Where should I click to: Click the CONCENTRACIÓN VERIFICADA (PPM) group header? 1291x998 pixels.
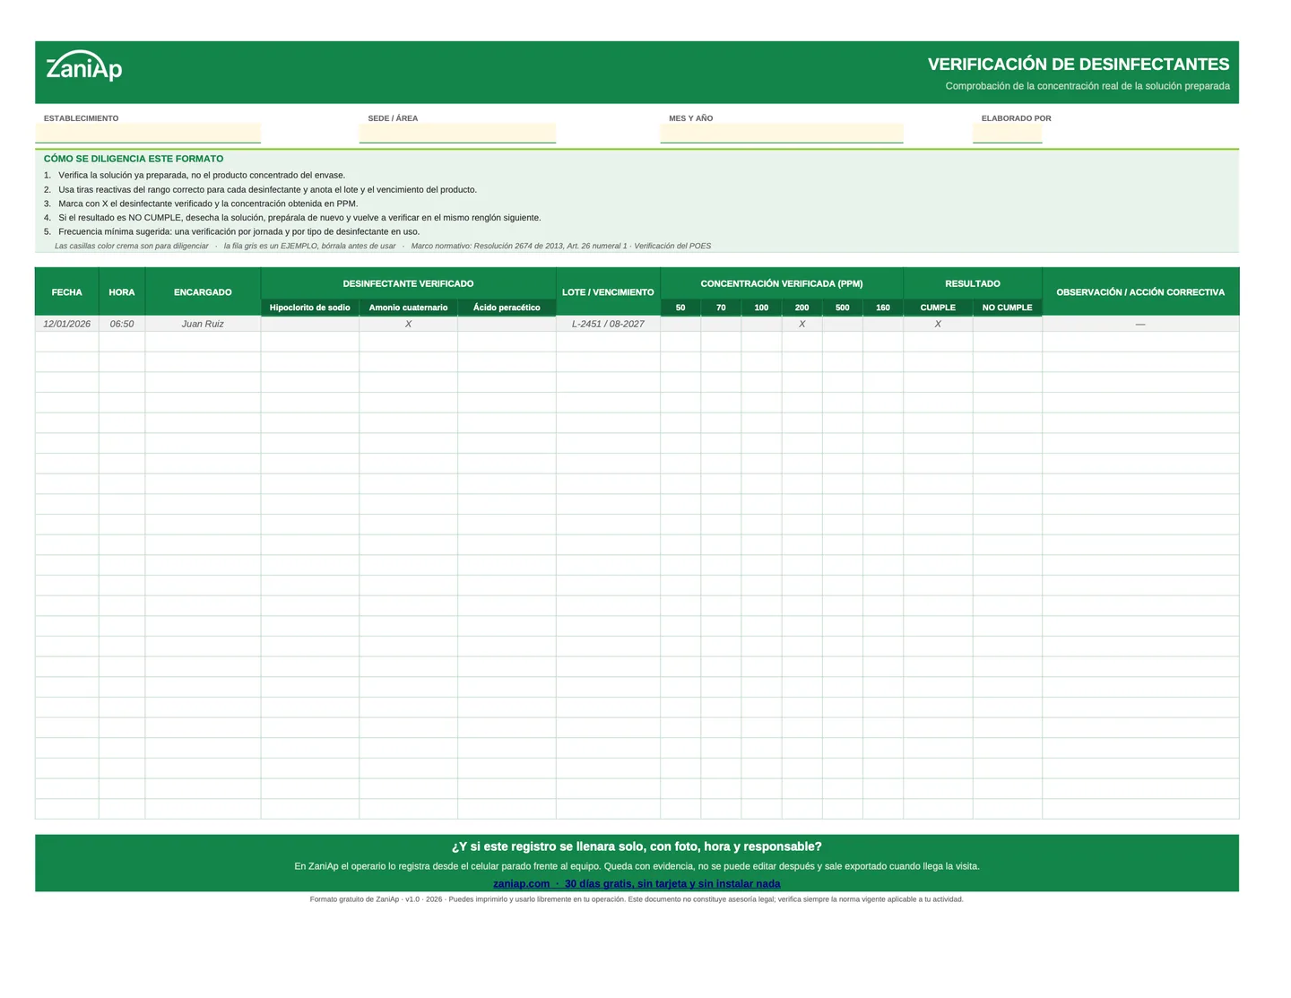coord(782,283)
